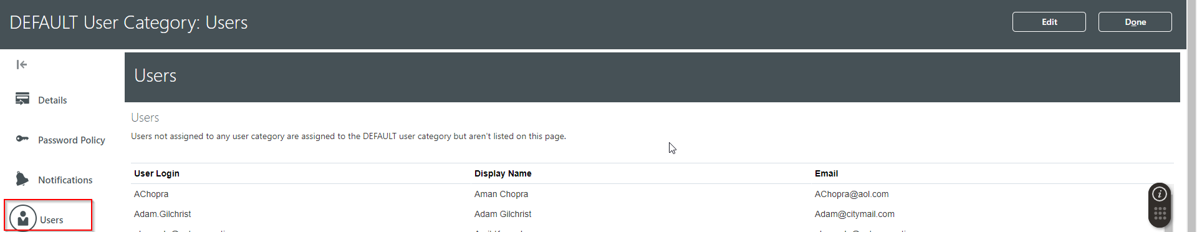1197x232 pixels.
Task: Click the Aman Chopra display name
Action: pyautogui.click(x=501, y=194)
